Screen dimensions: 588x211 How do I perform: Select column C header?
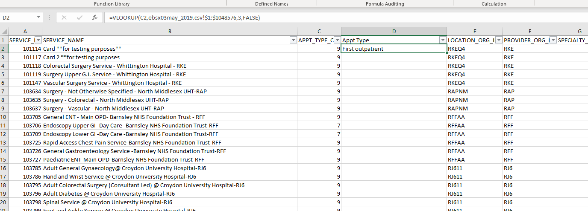pyautogui.click(x=319, y=32)
